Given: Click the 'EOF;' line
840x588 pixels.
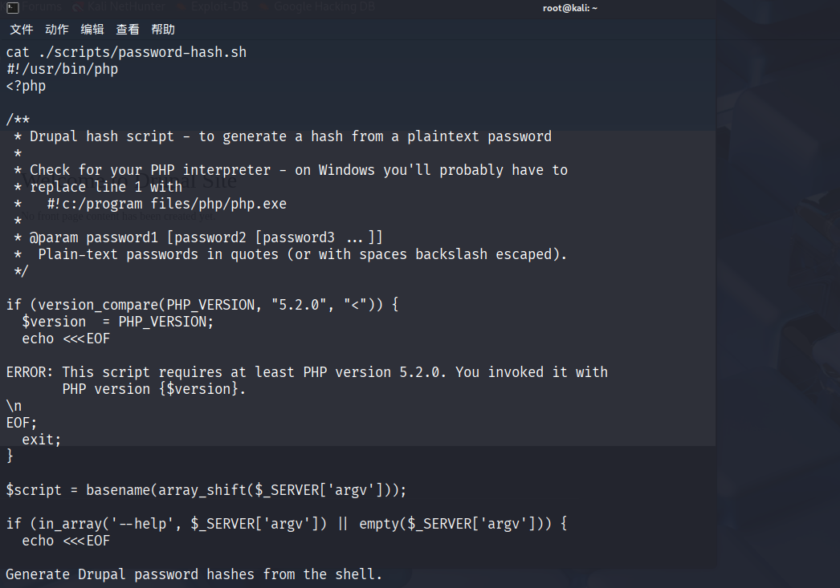Looking at the screenshot, I should (22, 423).
